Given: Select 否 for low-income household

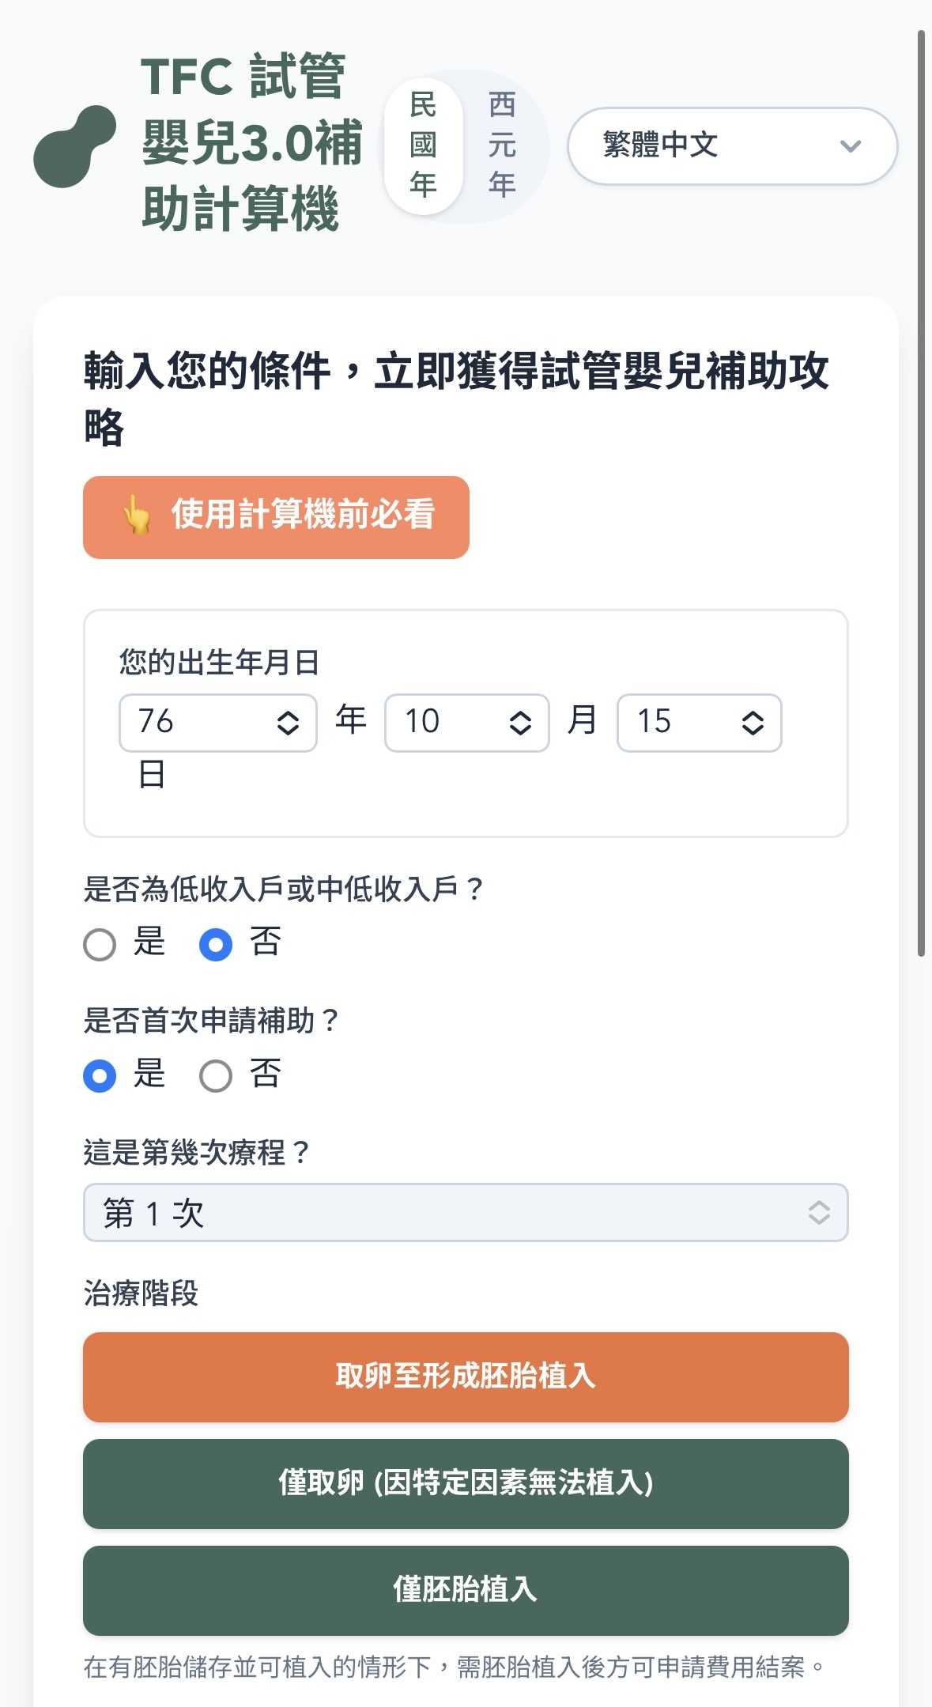Looking at the screenshot, I should click(216, 944).
